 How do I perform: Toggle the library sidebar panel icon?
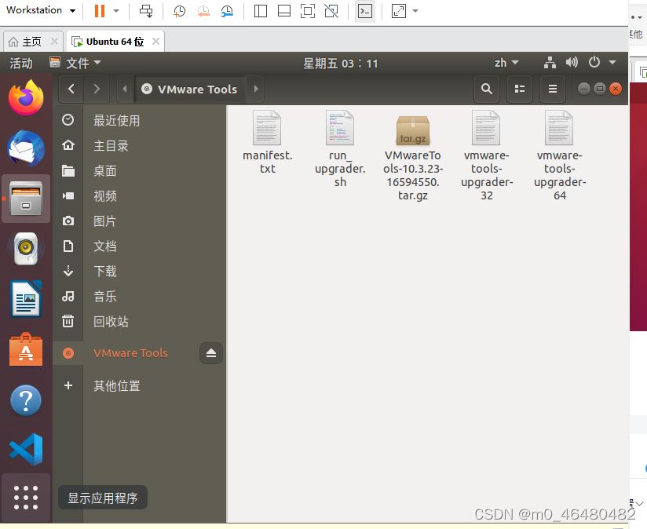pyautogui.click(x=261, y=11)
